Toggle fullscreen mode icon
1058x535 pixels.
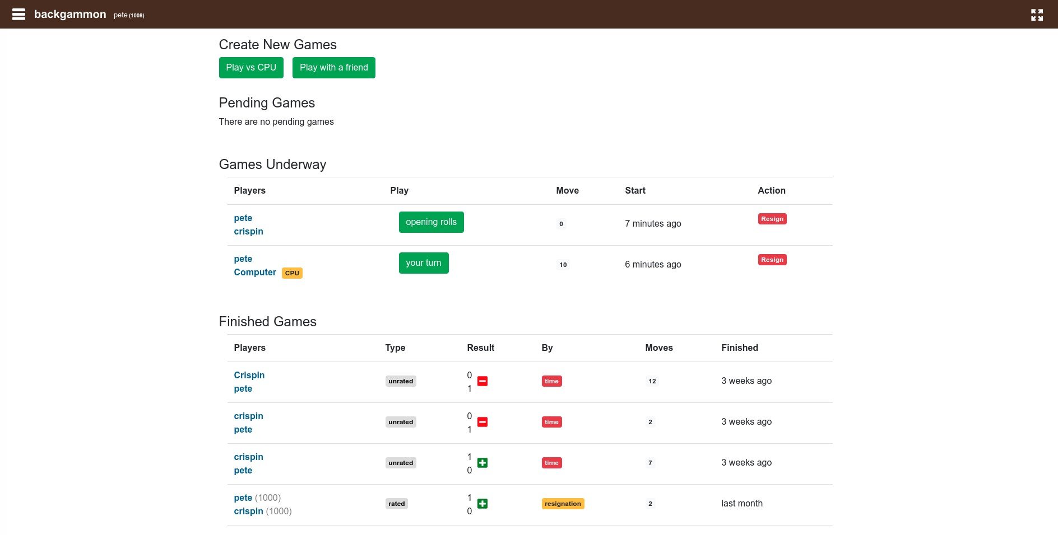point(1037,15)
